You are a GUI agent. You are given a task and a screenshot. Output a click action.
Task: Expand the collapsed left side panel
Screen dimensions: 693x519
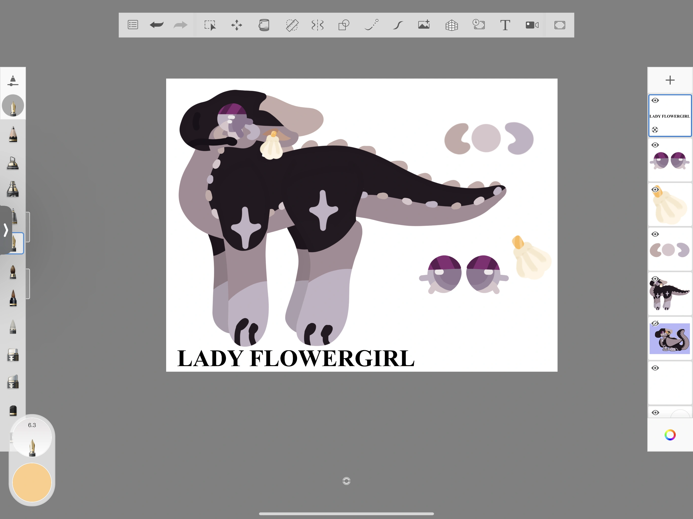(6, 230)
